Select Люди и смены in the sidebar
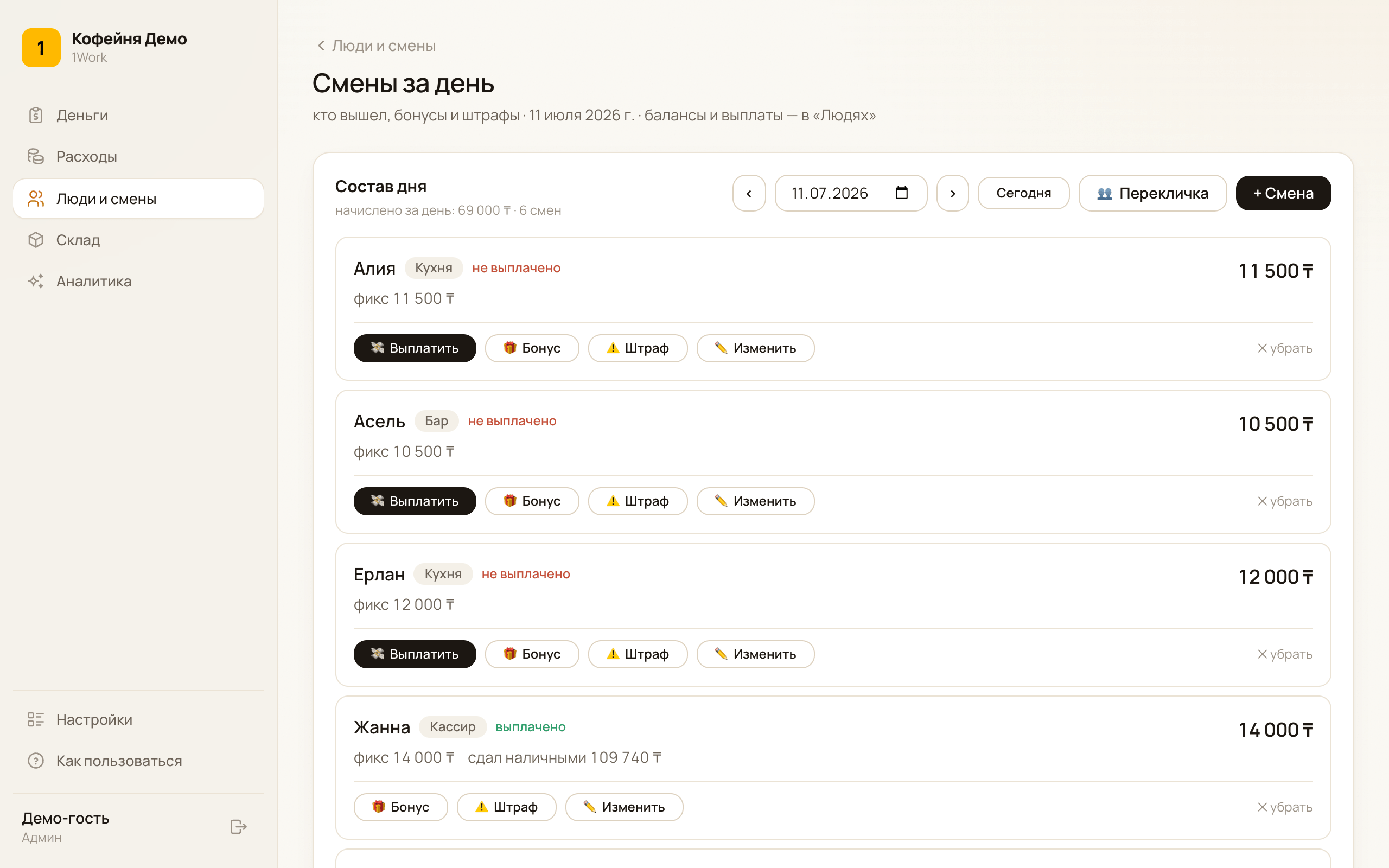Image resolution: width=1389 pixels, height=868 pixels. 138,199
